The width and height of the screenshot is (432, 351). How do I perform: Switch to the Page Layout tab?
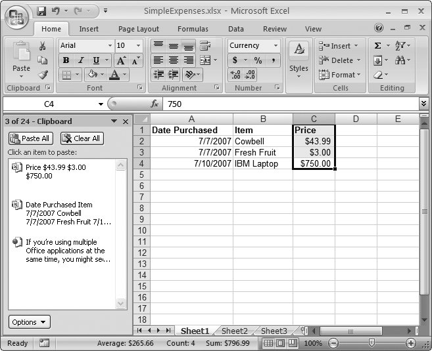point(139,29)
